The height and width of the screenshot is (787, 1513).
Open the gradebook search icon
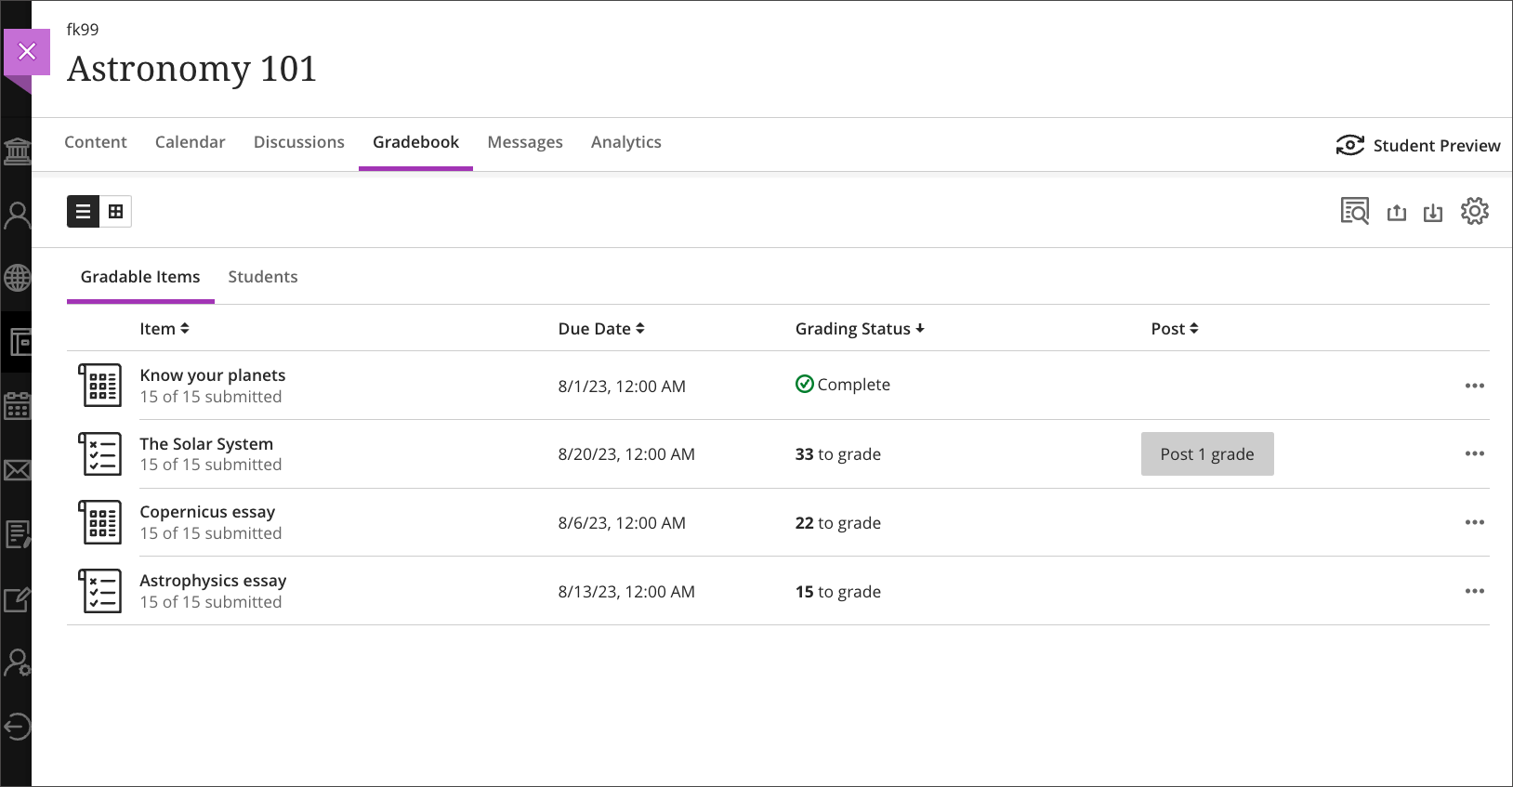(x=1354, y=212)
